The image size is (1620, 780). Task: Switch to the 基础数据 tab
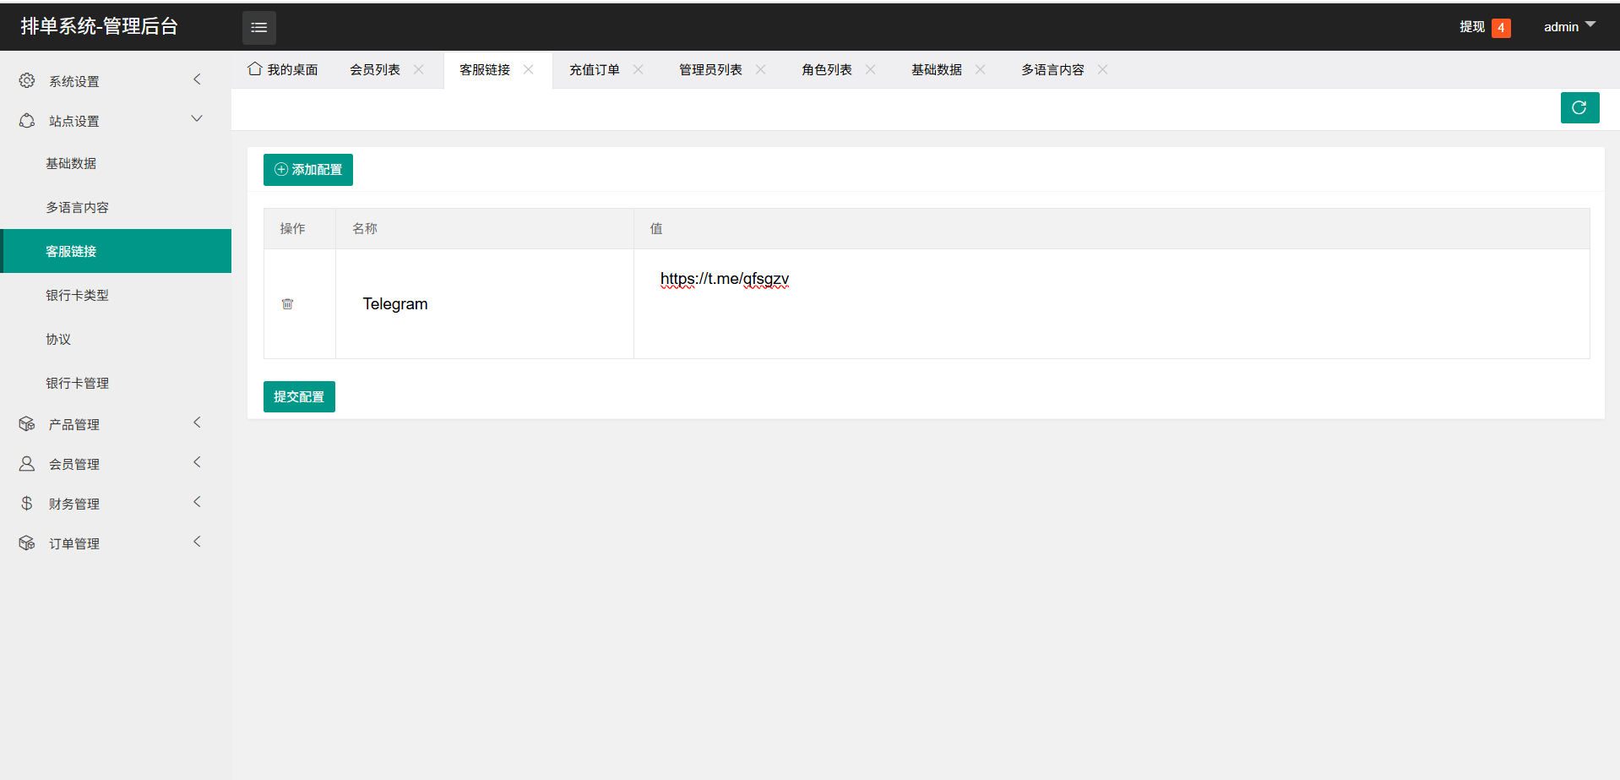(x=937, y=69)
